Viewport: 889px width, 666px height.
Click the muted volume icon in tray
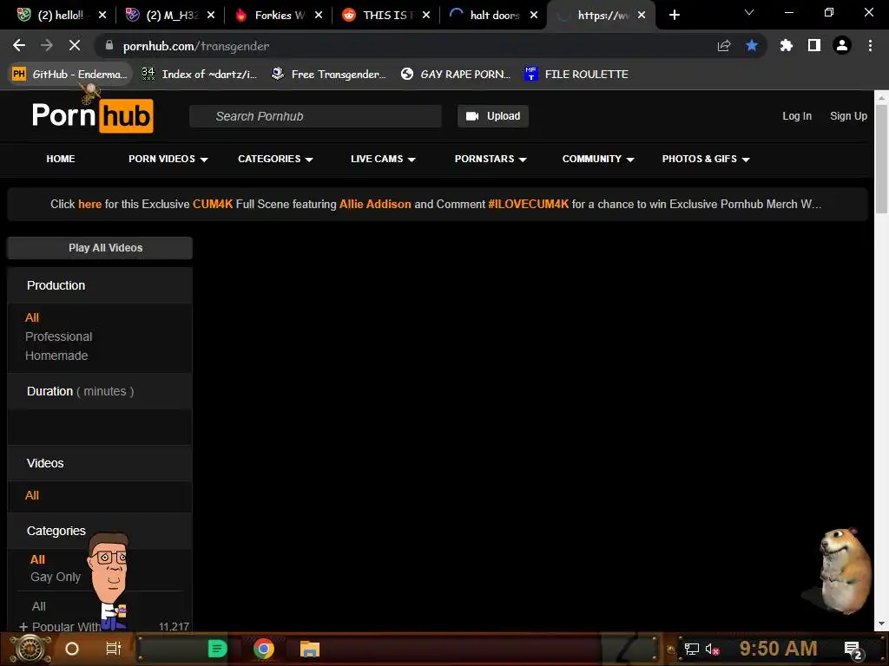(x=713, y=649)
